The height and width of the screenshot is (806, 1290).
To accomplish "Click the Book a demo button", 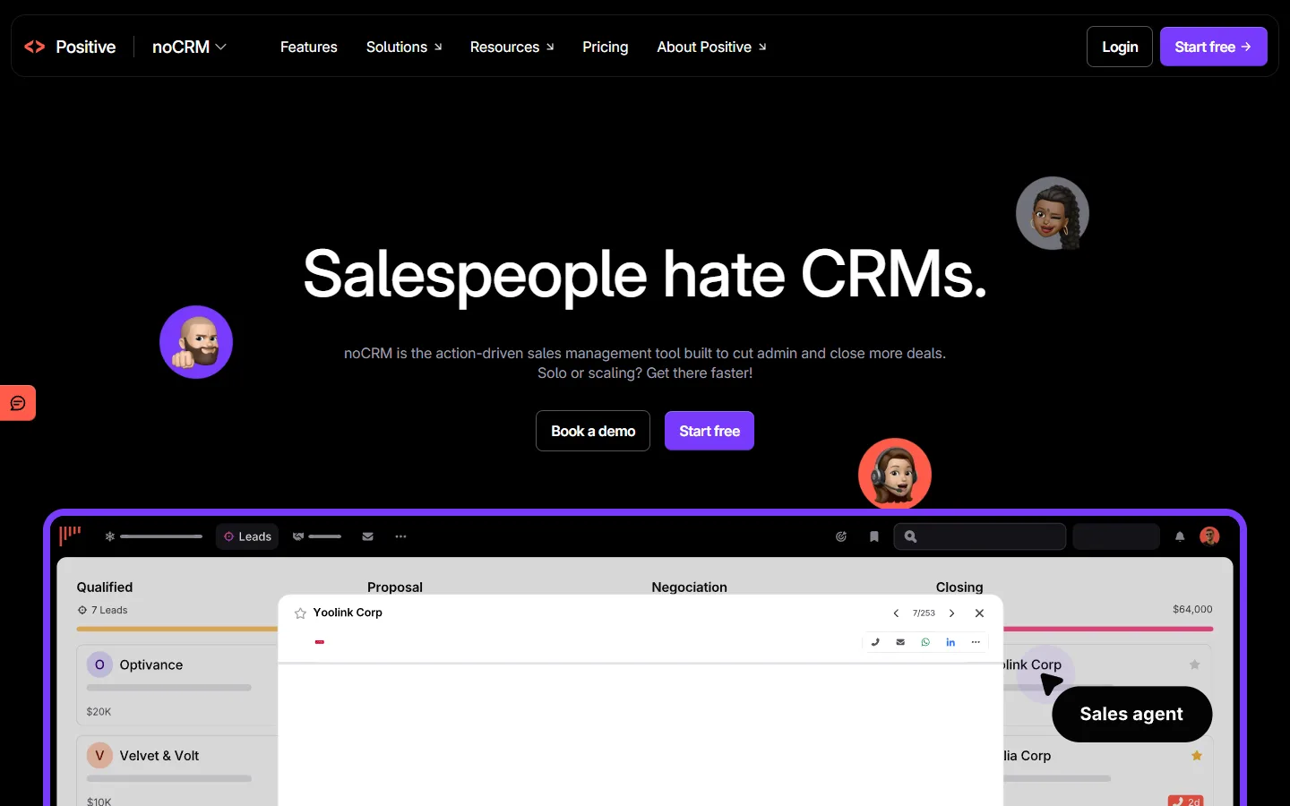I will [593, 431].
